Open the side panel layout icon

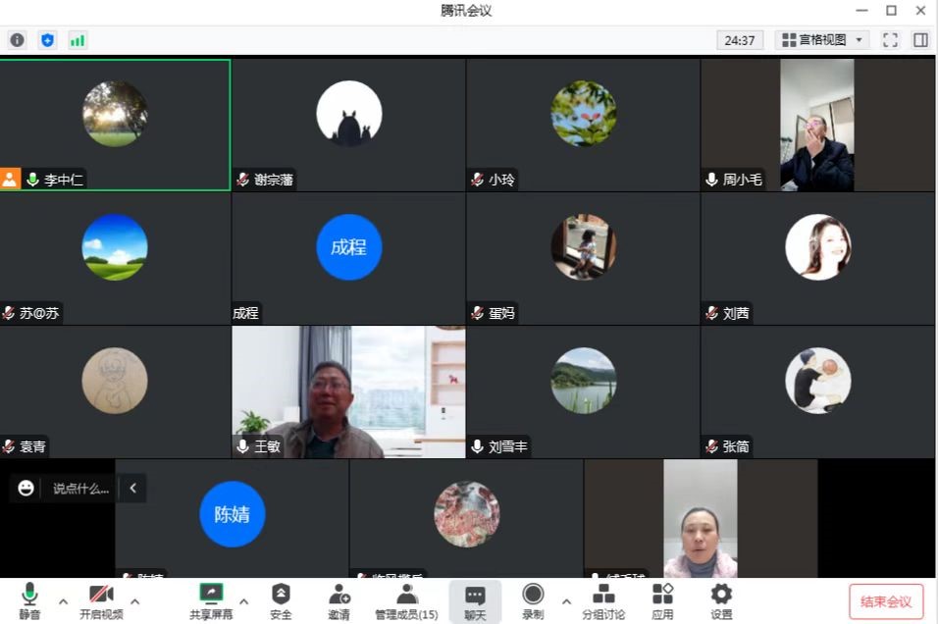(x=920, y=40)
